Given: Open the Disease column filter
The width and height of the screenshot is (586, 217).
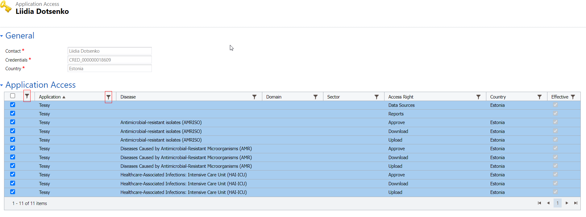Looking at the screenshot, I should (x=254, y=97).
